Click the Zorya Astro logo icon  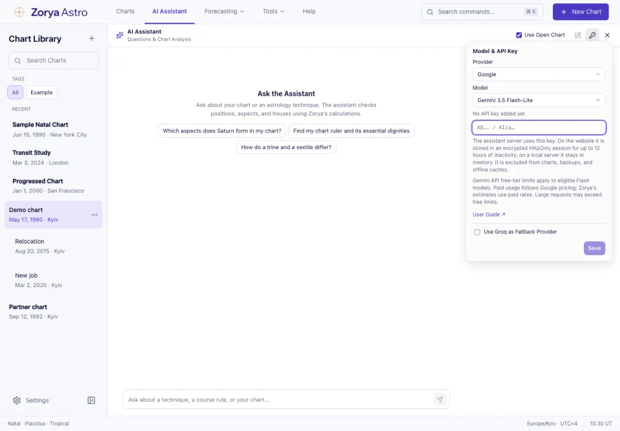(19, 12)
